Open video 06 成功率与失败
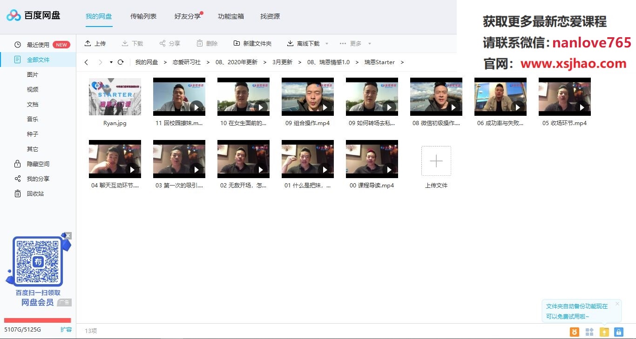 pos(501,97)
